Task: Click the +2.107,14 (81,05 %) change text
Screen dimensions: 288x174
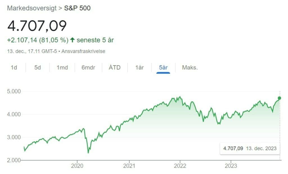Action: tap(38, 40)
